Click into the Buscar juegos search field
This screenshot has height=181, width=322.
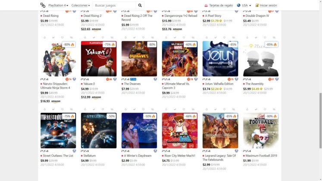114,5
